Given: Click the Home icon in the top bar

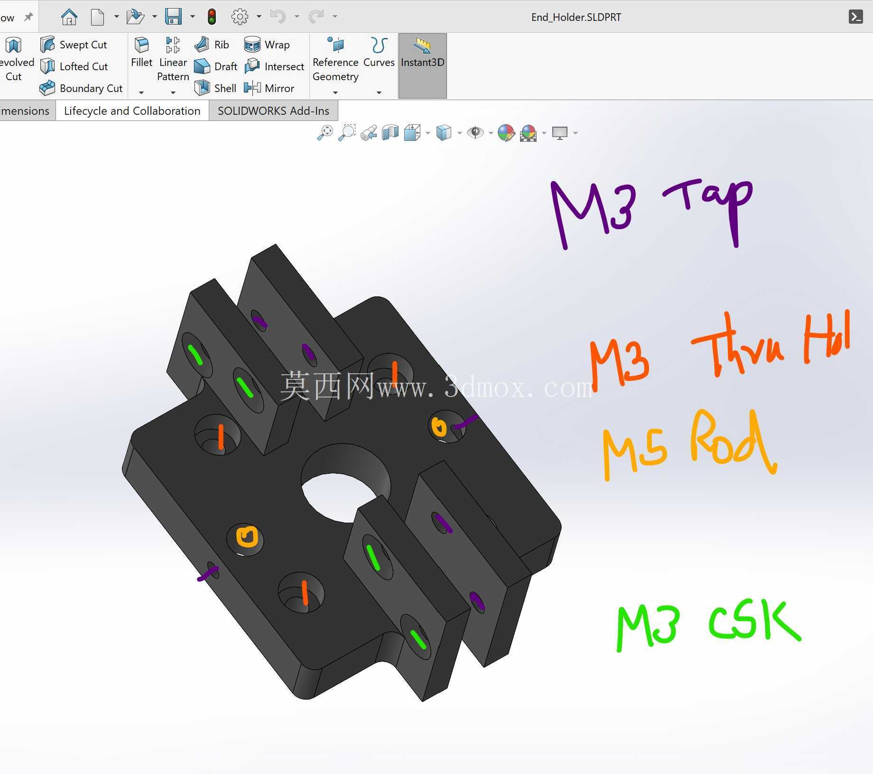Looking at the screenshot, I should (69, 17).
